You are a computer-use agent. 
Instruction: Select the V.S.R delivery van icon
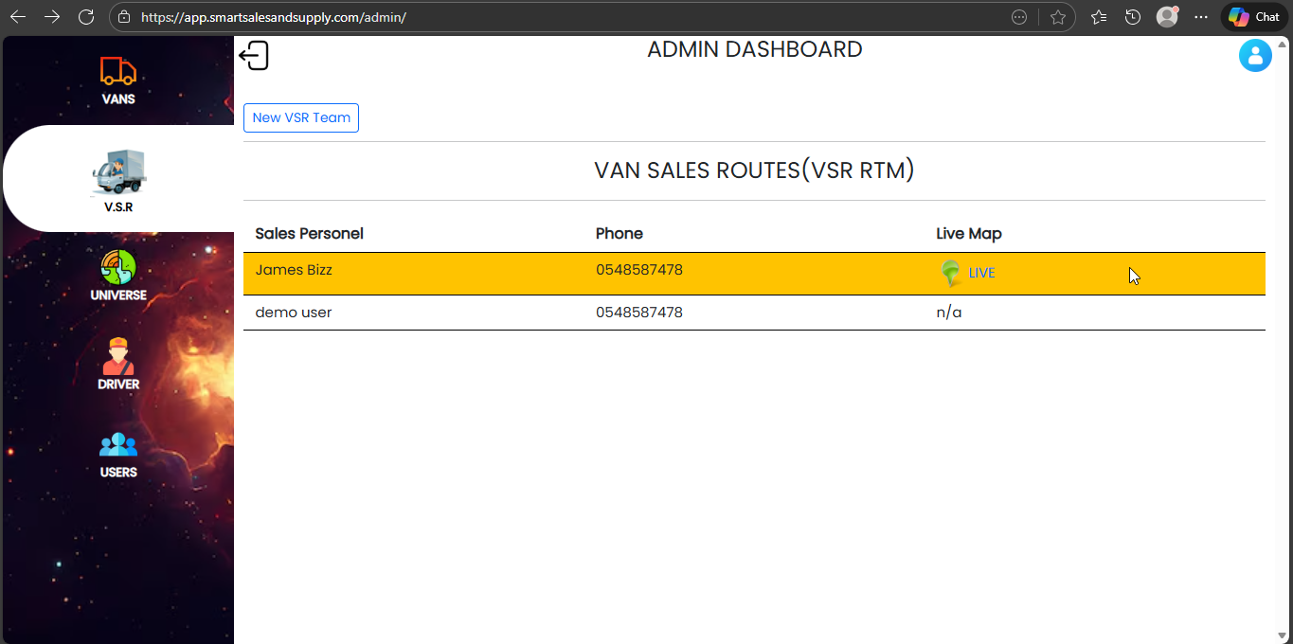[118, 172]
